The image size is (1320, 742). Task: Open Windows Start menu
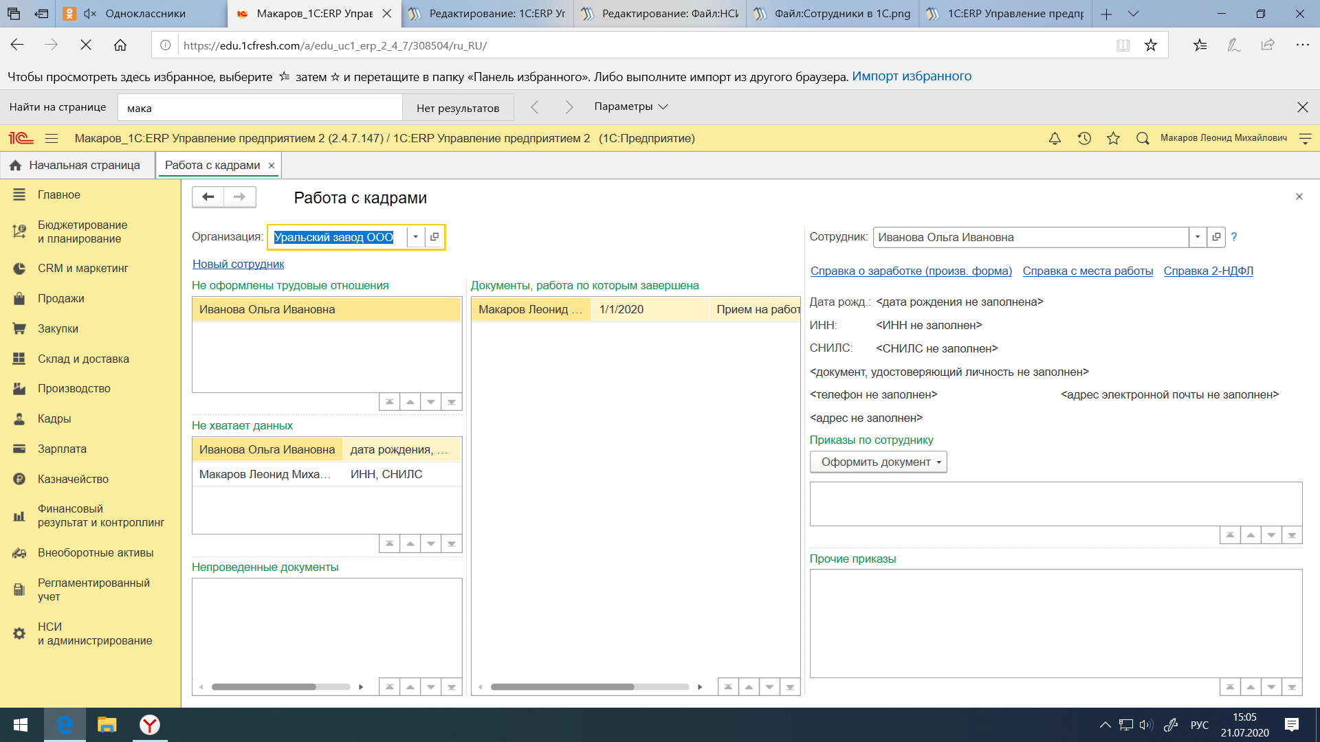[21, 725]
